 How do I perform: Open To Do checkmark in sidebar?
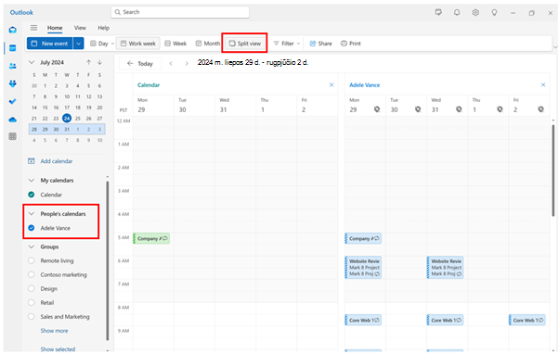[x=12, y=102]
